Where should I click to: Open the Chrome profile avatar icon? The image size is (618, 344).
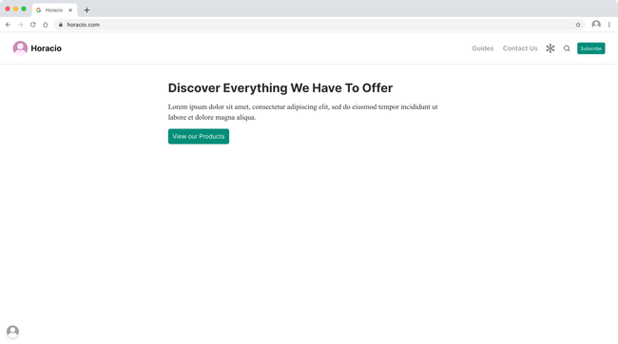point(596,25)
